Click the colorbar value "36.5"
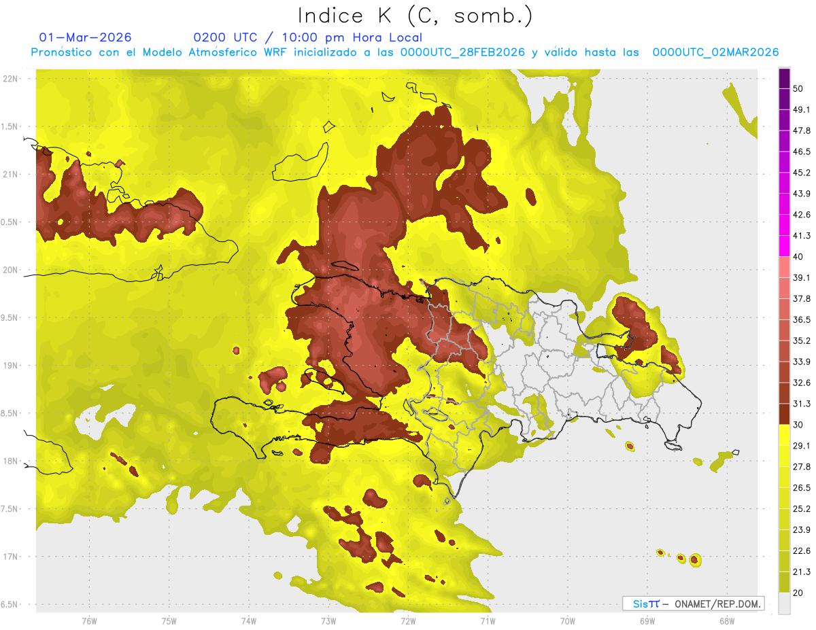The height and width of the screenshot is (630, 816). (802, 319)
